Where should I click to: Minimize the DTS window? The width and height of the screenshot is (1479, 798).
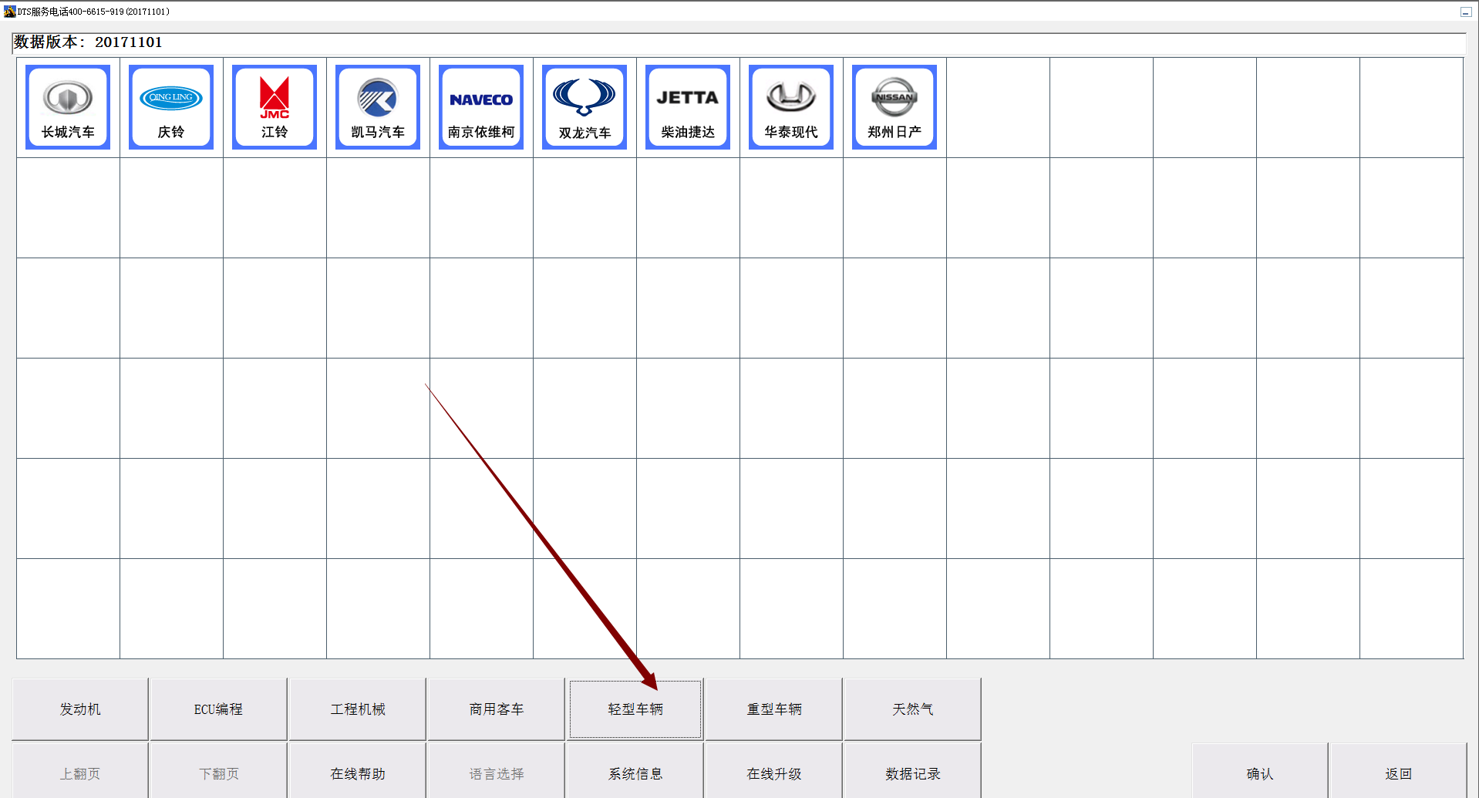coord(1466,12)
